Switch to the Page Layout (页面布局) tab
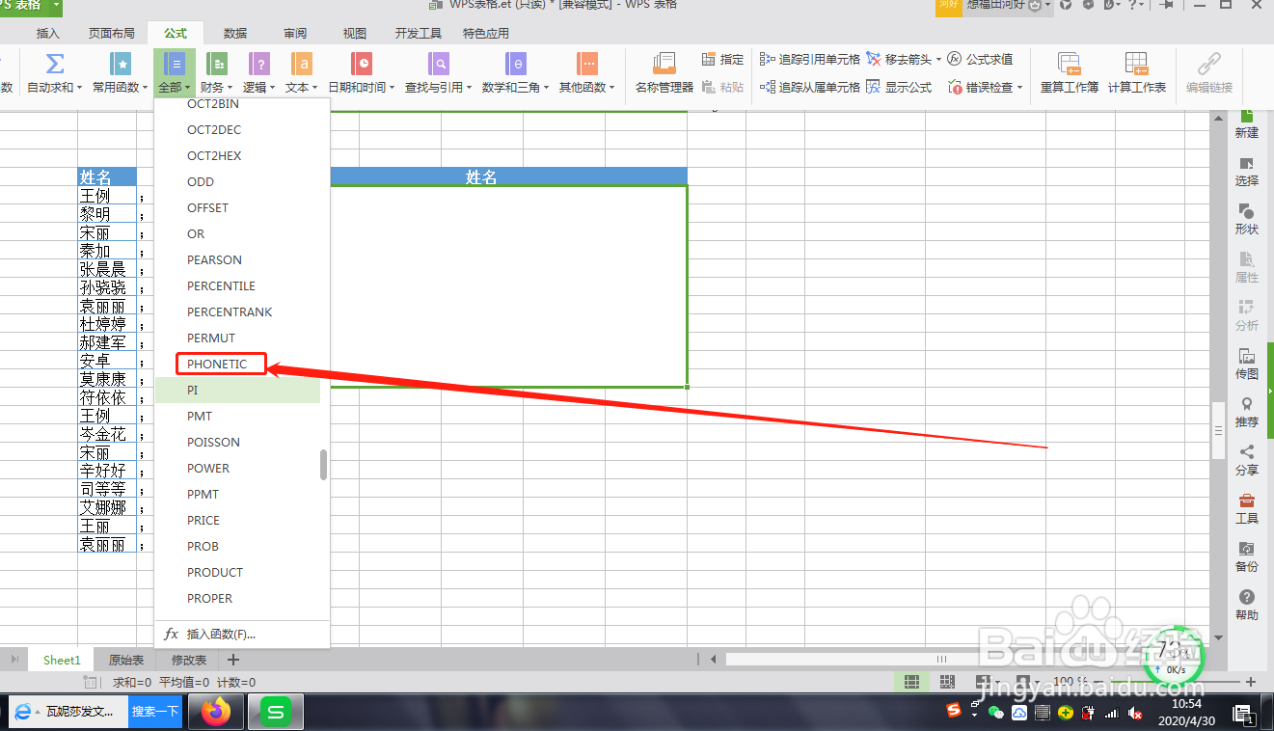This screenshot has height=731, width=1274. point(112,34)
